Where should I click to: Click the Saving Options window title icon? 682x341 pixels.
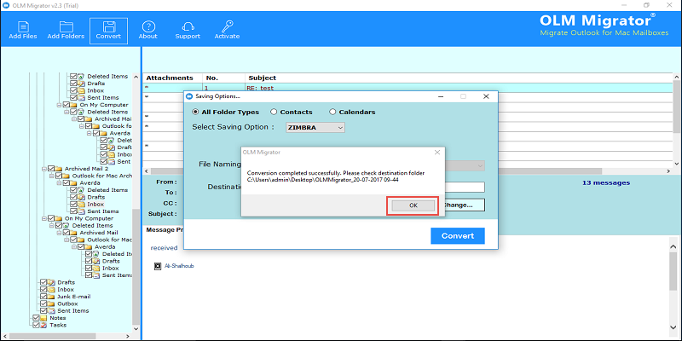click(188, 96)
